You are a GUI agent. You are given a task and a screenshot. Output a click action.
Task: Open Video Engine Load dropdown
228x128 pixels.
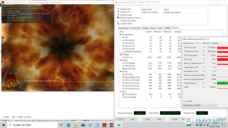(204, 68)
